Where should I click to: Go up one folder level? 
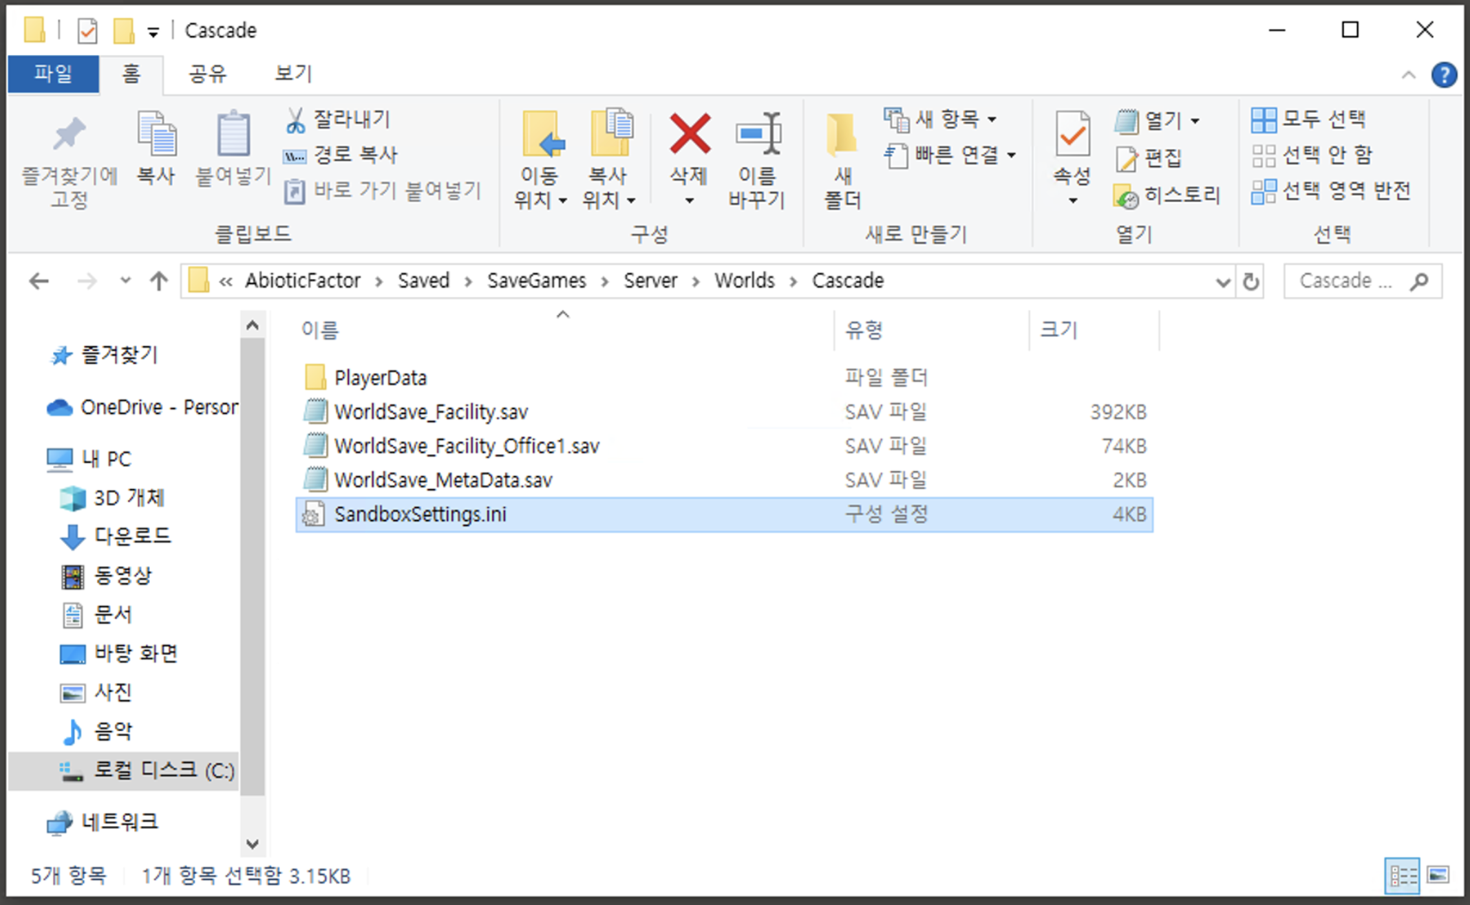coord(159,281)
